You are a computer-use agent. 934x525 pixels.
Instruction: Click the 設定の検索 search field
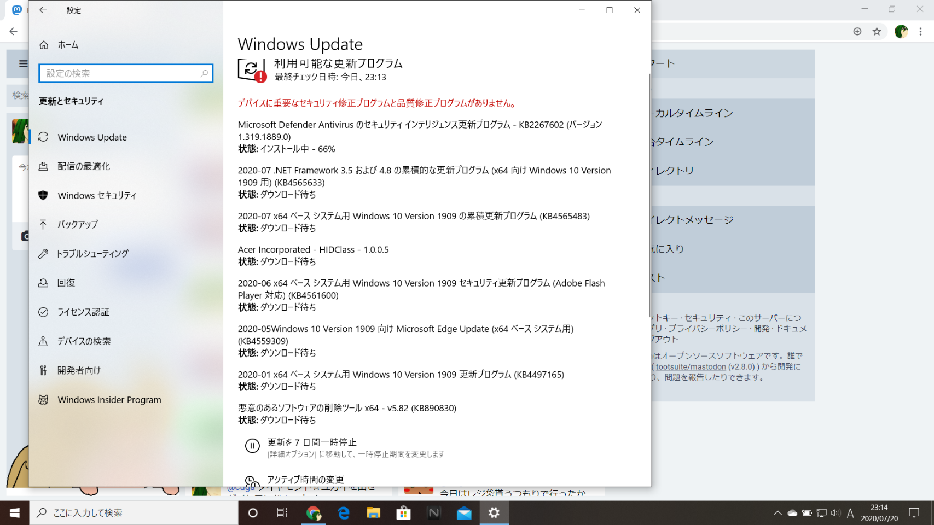[126, 73]
